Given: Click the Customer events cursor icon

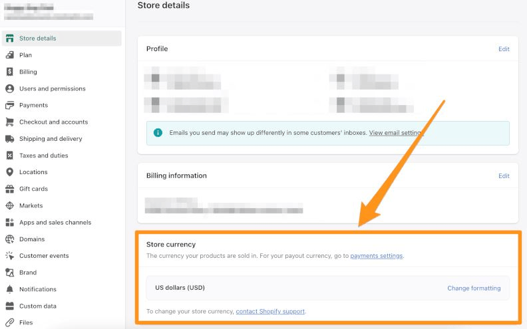Looking at the screenshot, I should pos(10,256).
